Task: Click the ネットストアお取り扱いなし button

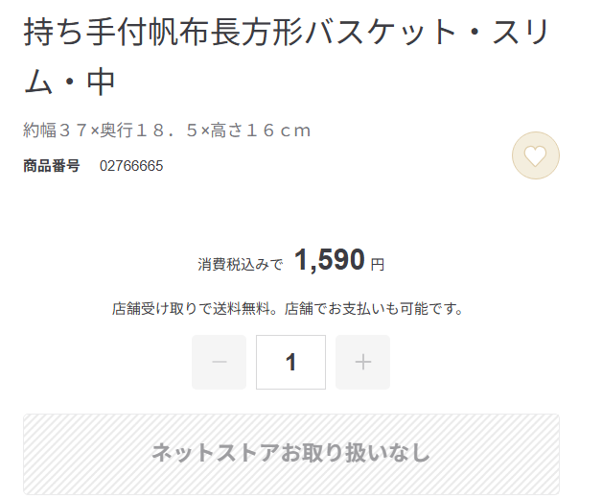Action: 291,454
